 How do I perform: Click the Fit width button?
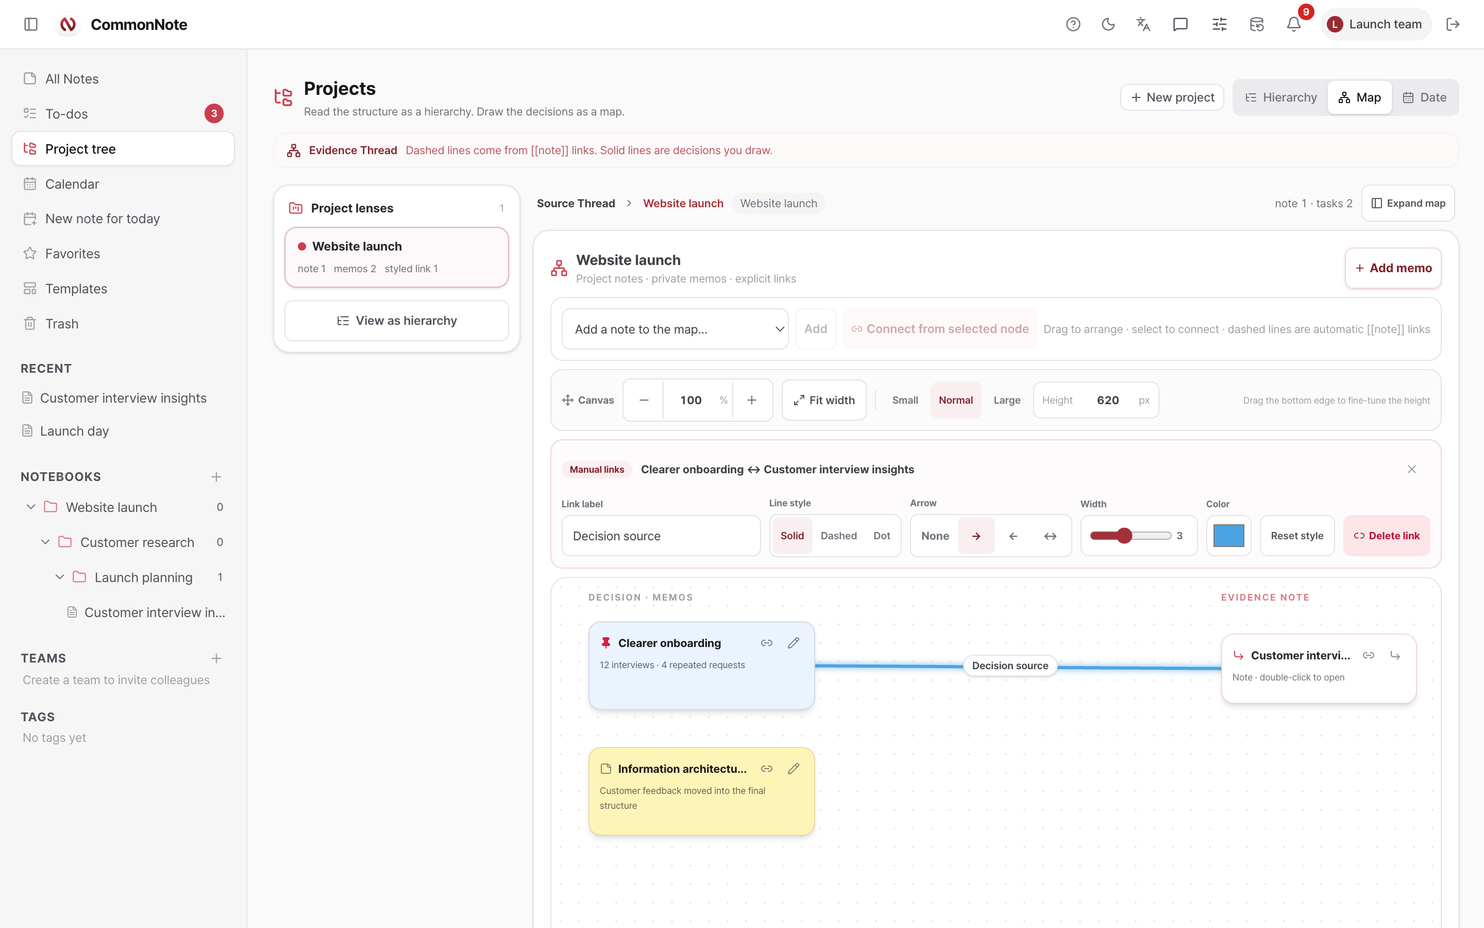pos(823,400)
